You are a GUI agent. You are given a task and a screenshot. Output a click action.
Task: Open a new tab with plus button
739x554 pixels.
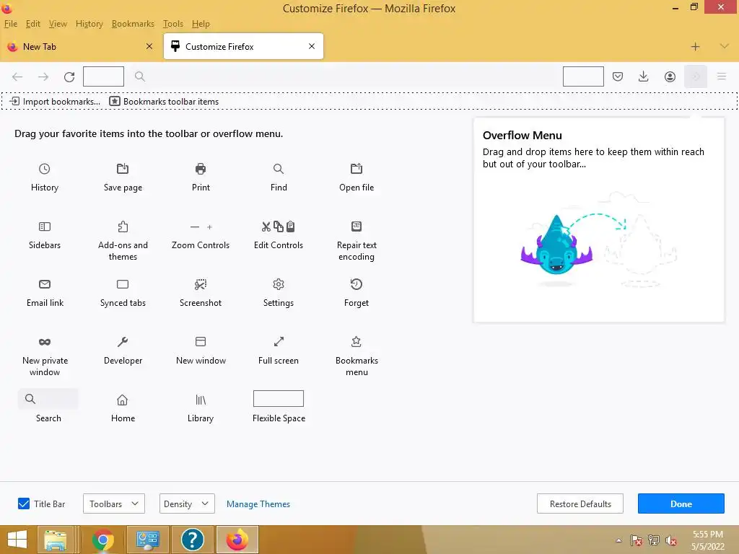pyautogui.click(x=695, y=46)
